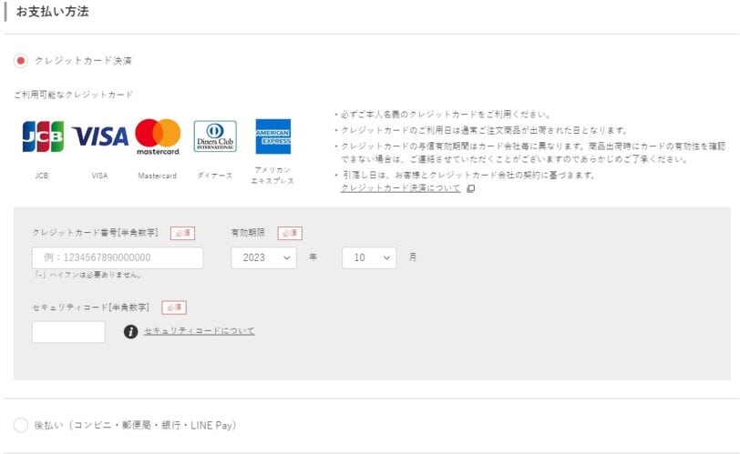Open the セキュリティコードについて link

(200, 331)
